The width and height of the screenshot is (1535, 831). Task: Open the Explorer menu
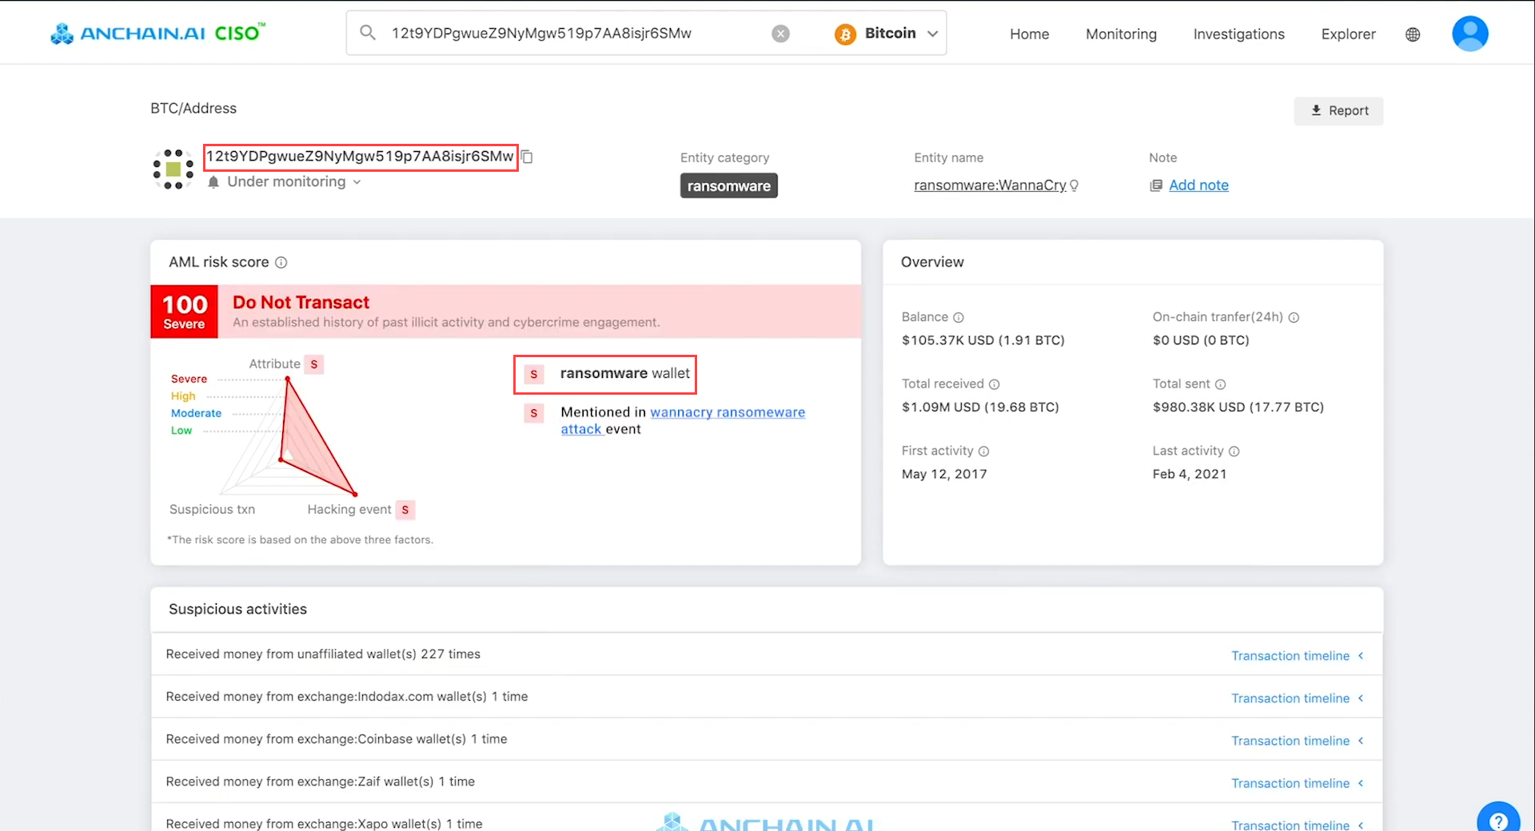tap(1348, 34)
